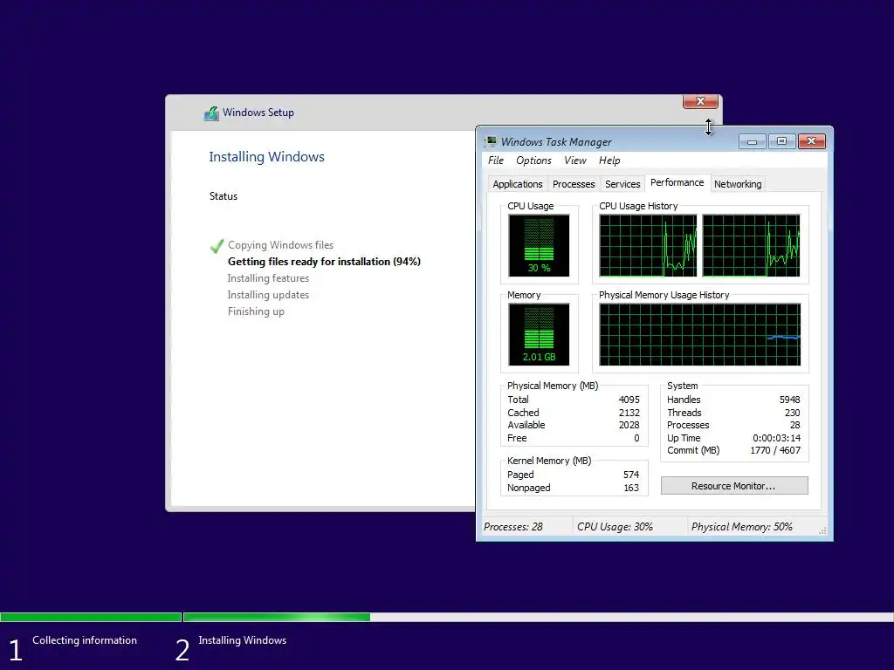The height and width of the screenshot is (670, 894).
Task: Click the Windows Task Manager title icon
Action: tap(490, 141)
